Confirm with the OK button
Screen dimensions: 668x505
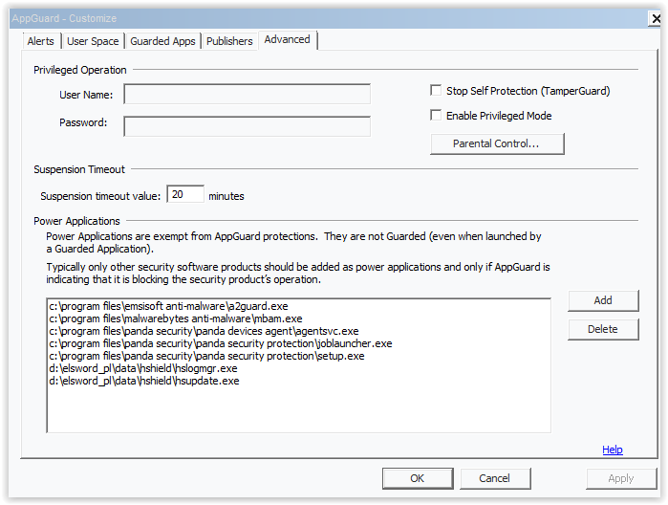click(x=418, y=478)
